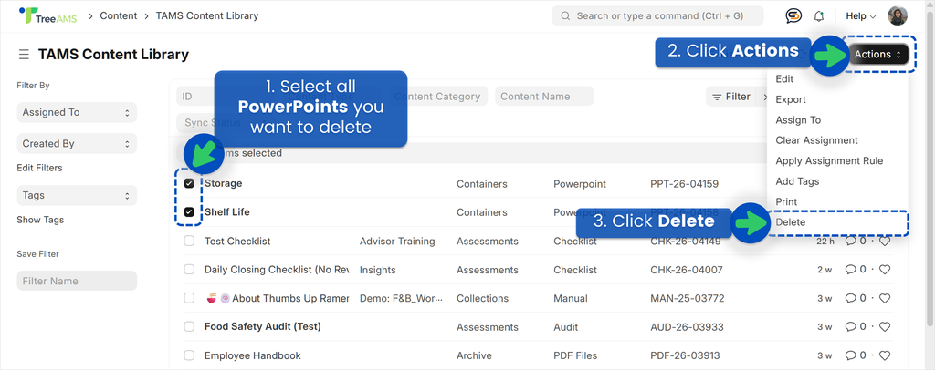The height and width of the screenshot is (370, 935).
Task: Select the Food Safety Audit (Test) checkbox
Action: click(189, 326)
